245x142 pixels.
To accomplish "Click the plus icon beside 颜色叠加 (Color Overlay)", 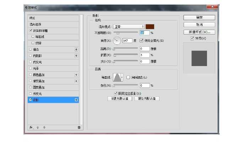I will coord(76,75).
